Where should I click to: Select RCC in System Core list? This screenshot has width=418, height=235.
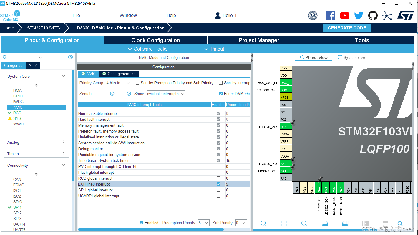[x=17, y=113]
